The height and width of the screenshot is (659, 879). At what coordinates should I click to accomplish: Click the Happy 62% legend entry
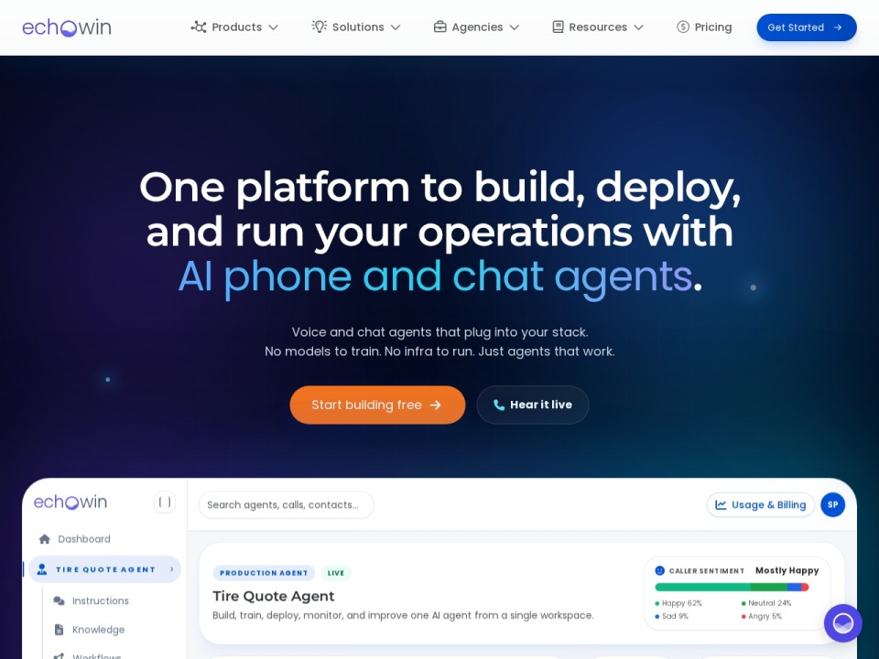(x=678, y=603)
